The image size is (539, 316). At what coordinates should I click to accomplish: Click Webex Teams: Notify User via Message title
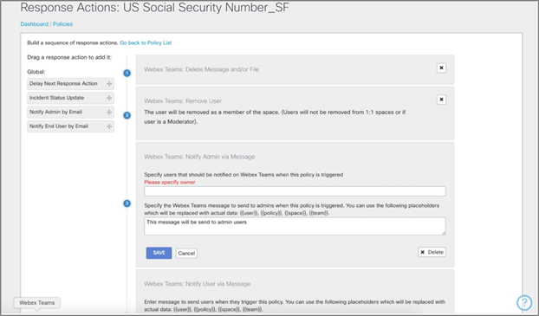pos(198,284)
